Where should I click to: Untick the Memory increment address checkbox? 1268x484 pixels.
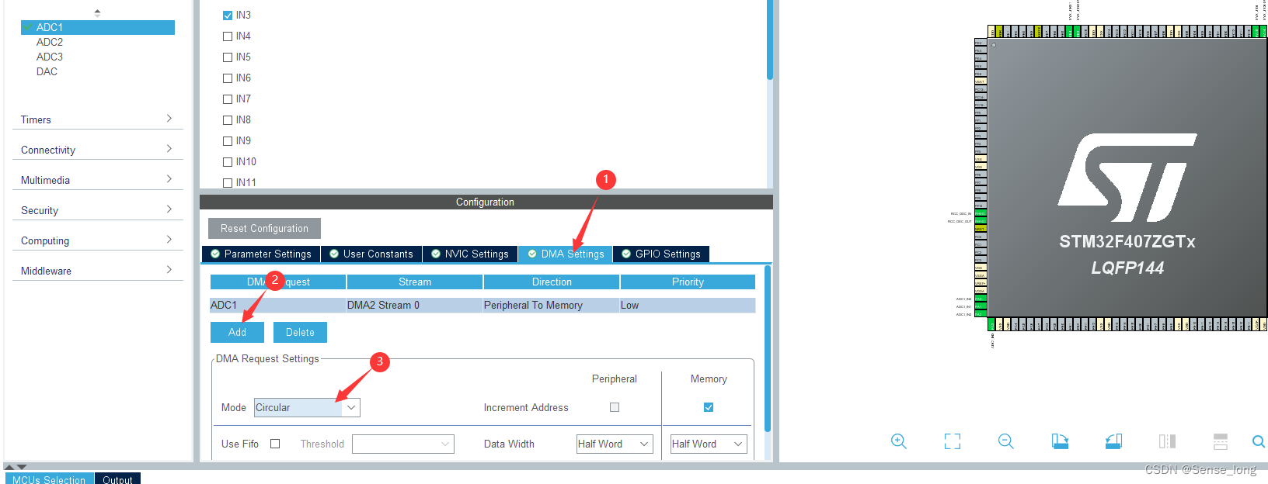[709, 407]
